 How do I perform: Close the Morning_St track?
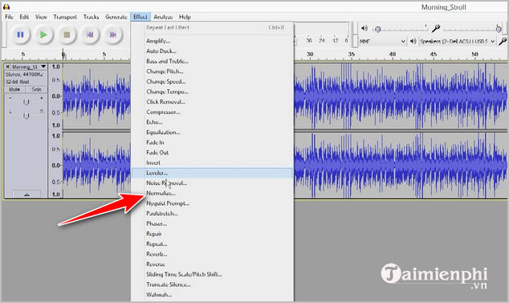(7, 67)
